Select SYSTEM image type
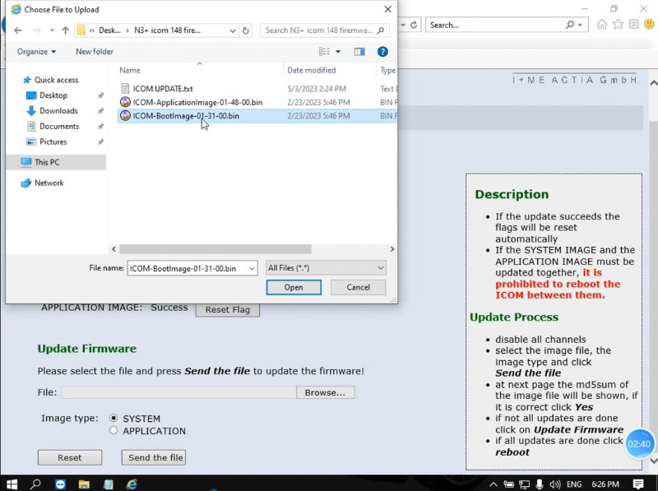Screen dimensions: 658x491 (114, 418)
